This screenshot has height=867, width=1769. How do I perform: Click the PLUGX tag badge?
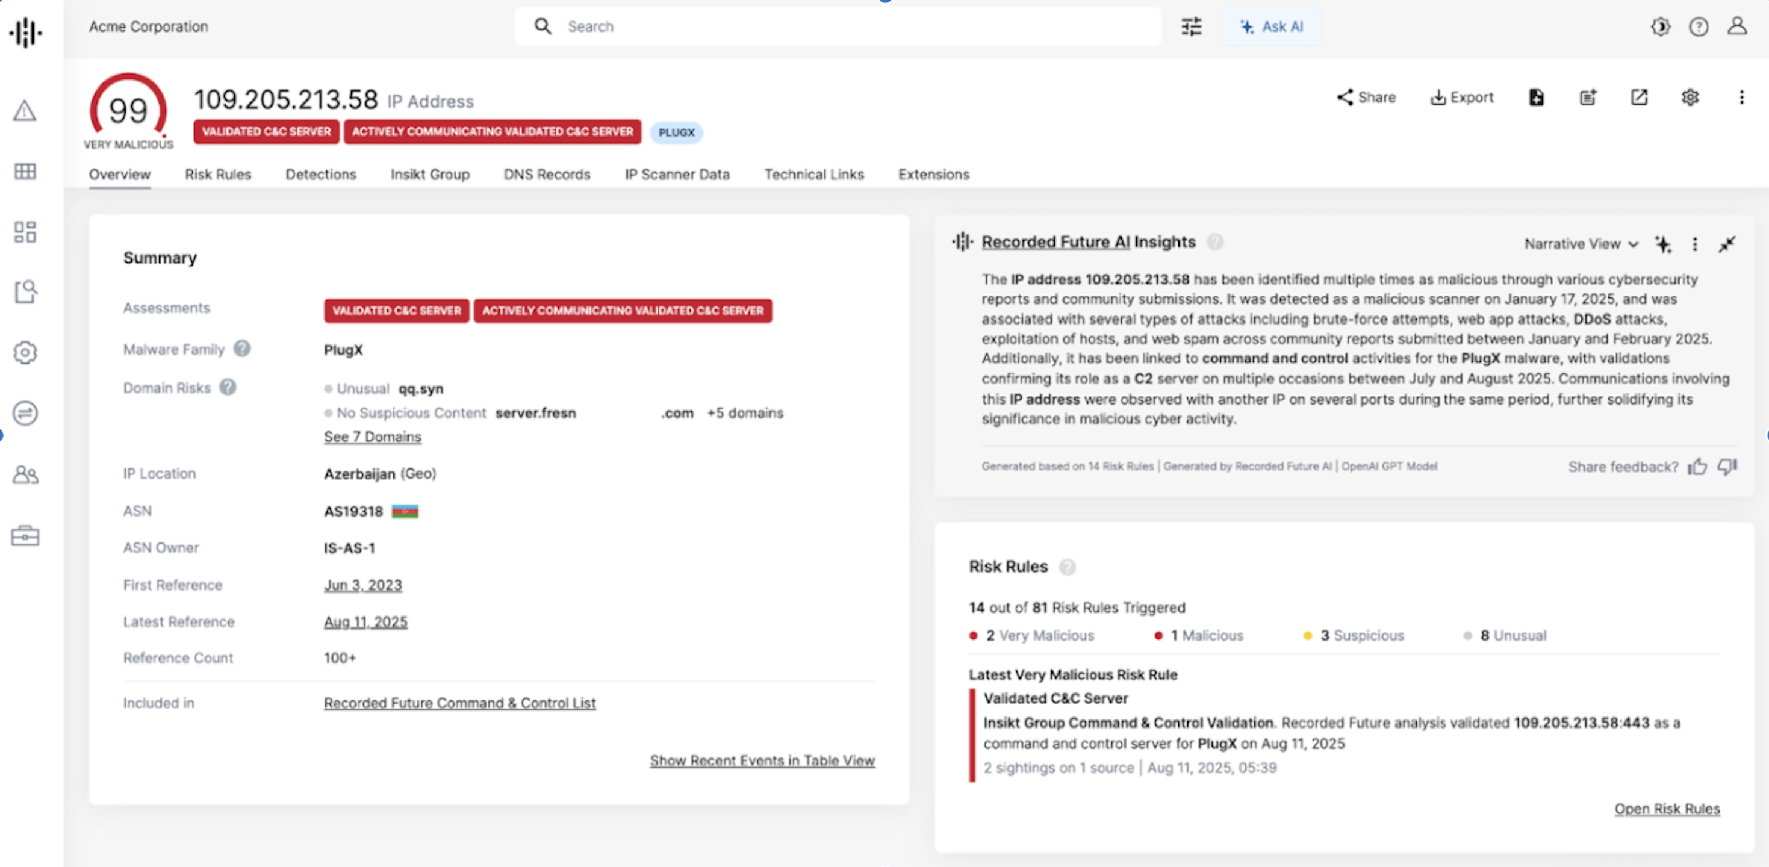[676, 132]
